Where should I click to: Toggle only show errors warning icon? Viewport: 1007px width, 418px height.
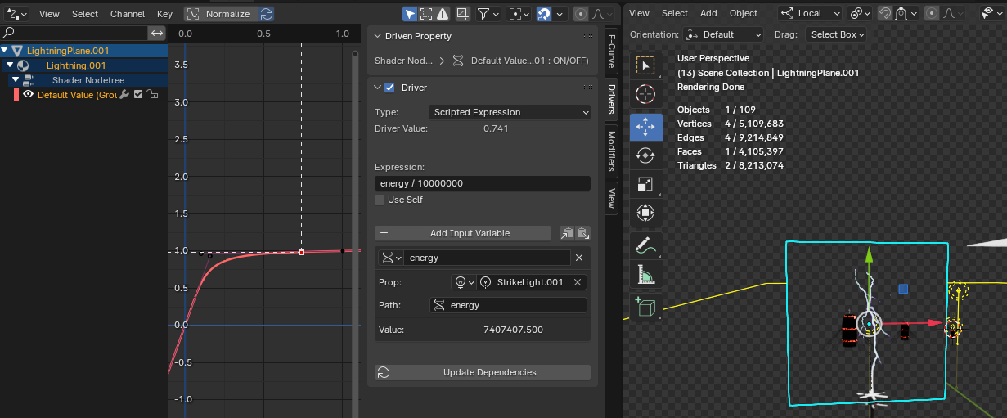(x=443, y=14)
